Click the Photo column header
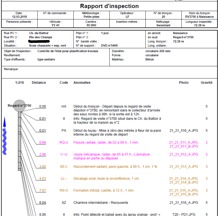218x216 pixels. point(184,83)
